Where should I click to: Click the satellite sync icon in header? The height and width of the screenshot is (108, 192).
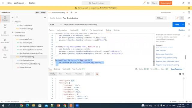[144, 3]
